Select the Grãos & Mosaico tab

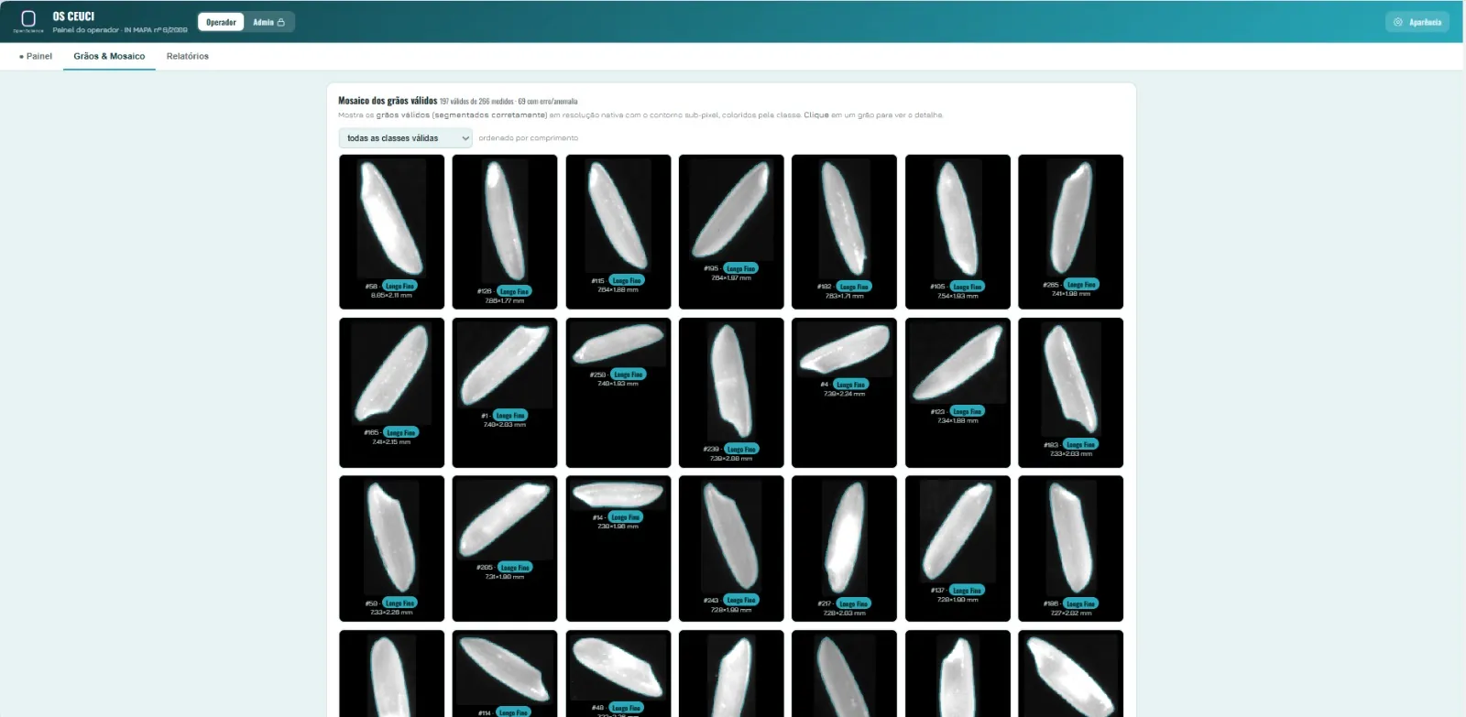point(109,56)
